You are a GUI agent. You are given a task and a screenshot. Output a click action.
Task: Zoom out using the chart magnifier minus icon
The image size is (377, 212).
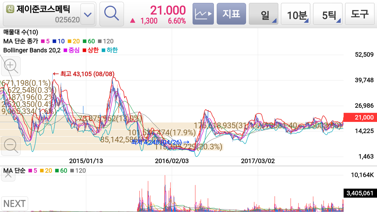click(11, 146)
